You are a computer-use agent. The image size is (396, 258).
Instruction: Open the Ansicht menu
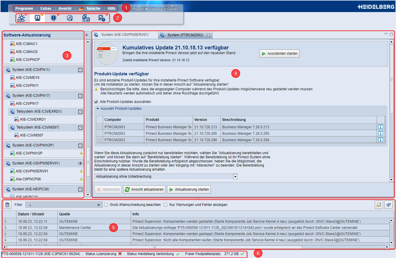(65, 9)
